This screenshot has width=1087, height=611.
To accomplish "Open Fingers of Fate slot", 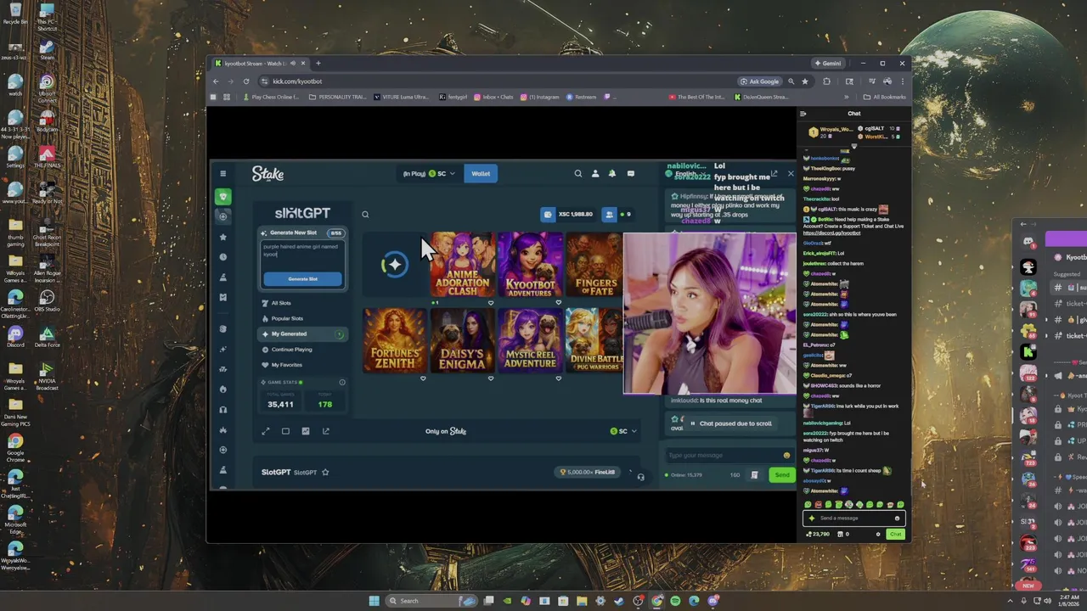I will coord(594,264).
